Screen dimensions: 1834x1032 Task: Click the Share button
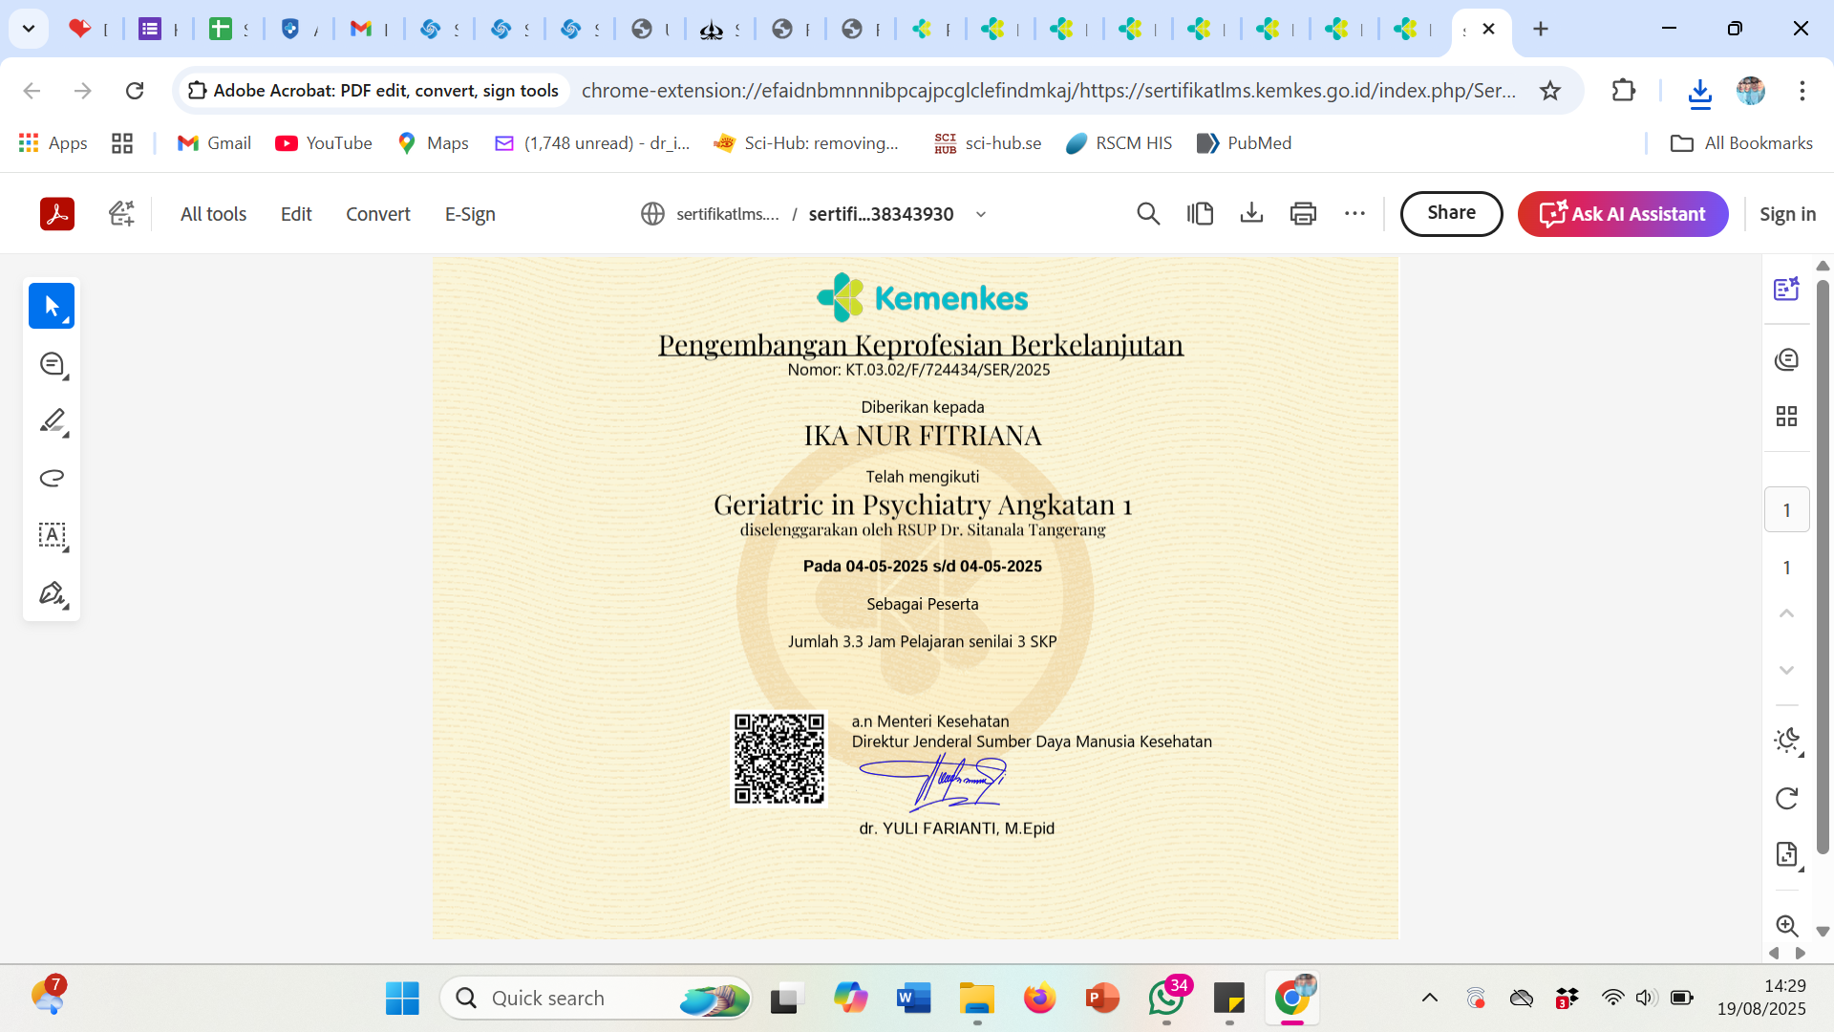1451,213
